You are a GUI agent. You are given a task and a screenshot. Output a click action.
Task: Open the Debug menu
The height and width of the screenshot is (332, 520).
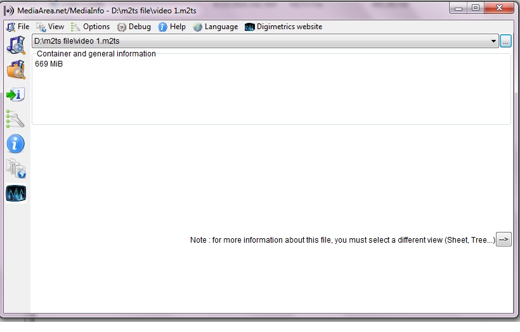coord(134,27)
